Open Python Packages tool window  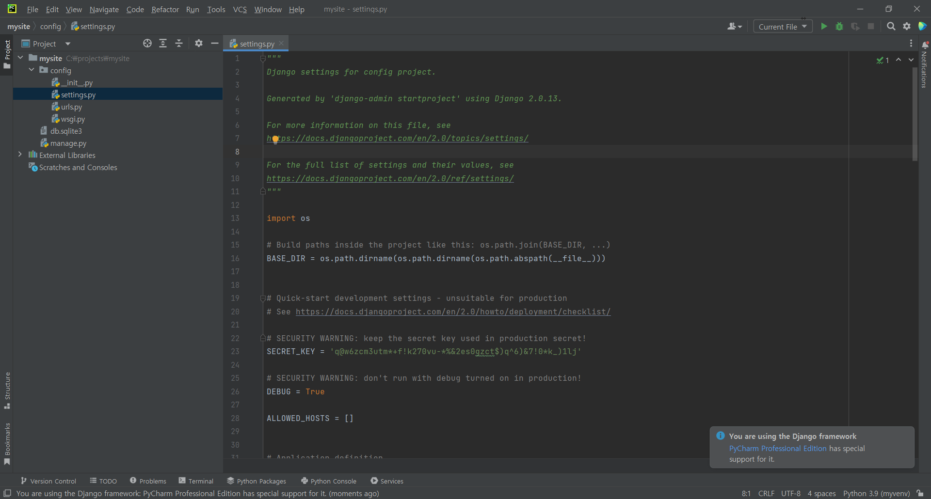pyautogui.click(x=257, y=481)
